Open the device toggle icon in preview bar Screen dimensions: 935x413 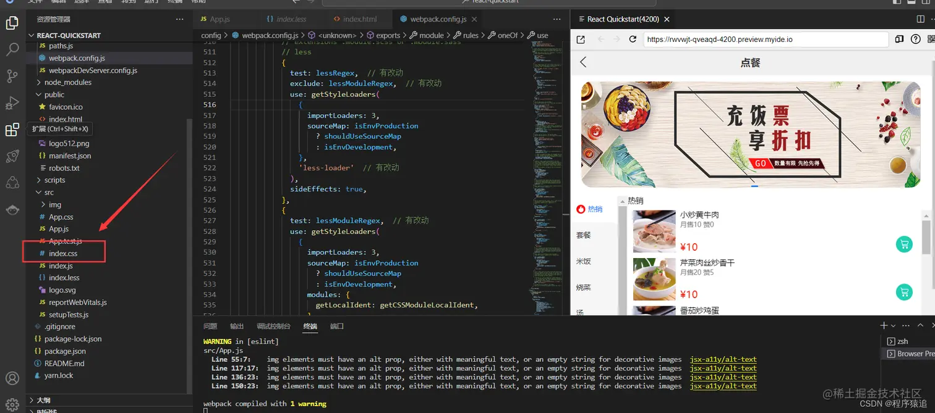click(x=899, y=40)
